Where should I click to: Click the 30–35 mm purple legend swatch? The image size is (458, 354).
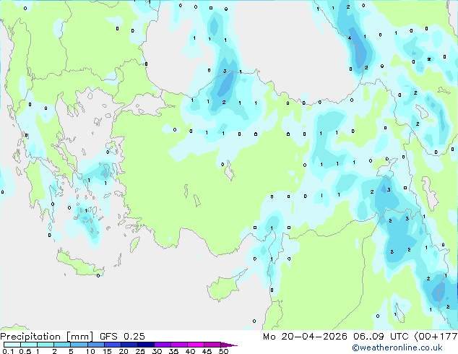click(x=163, y=345)
